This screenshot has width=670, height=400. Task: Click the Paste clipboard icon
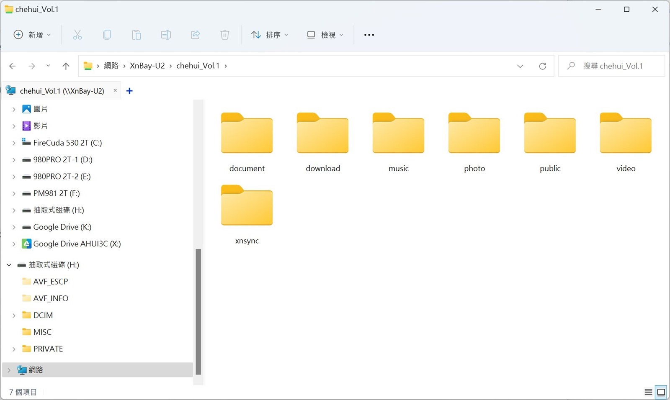[x=136, y=35]
